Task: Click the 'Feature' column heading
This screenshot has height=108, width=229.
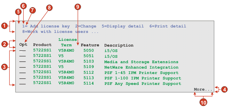Action: tap(90, 45)
